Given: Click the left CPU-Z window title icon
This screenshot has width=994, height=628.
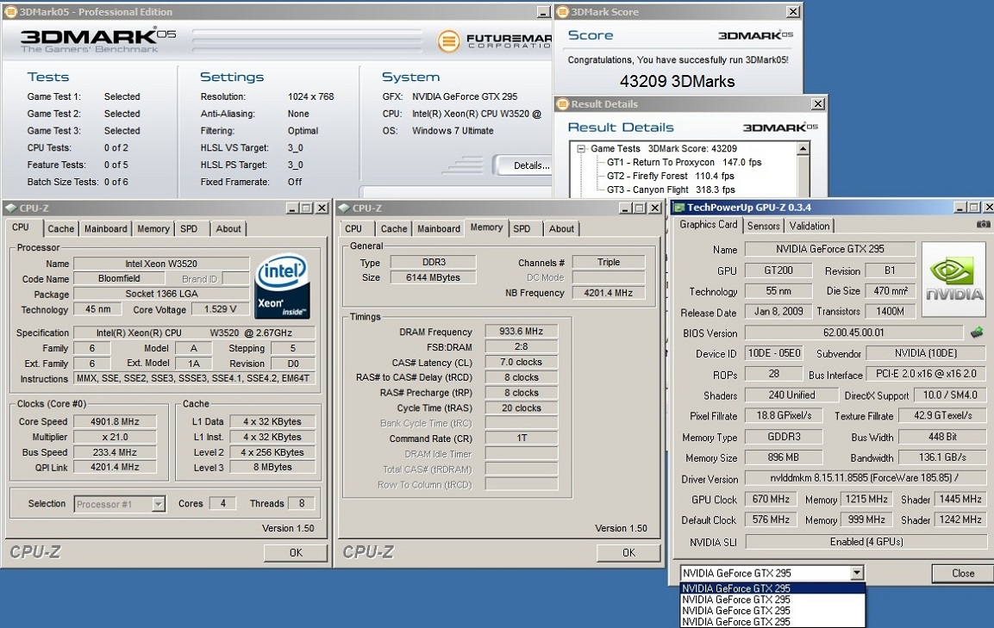Looking at the screenshot, I should tap(11, 208).
